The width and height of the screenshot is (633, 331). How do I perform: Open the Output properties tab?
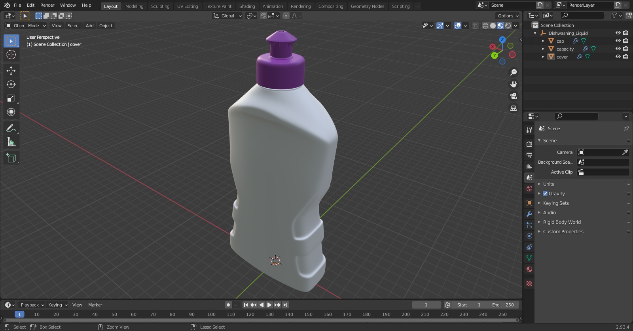coord(529,155)
